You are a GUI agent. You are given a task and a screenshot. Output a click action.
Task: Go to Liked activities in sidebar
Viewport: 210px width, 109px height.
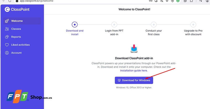click(20, 45)
